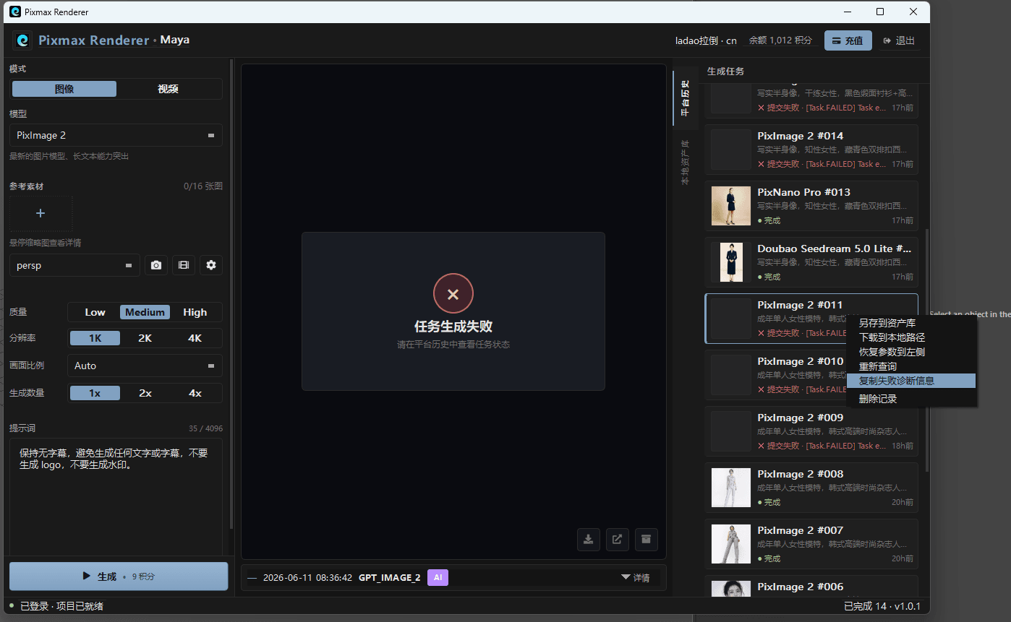Set quality to High
The width and height of the screenshot is (1011, 622).
coord(195,312)
